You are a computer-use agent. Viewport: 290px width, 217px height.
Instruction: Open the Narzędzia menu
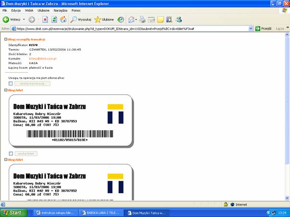[x=60, y=10]
